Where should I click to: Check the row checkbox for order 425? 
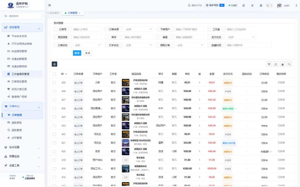click(x=54, y=117)
